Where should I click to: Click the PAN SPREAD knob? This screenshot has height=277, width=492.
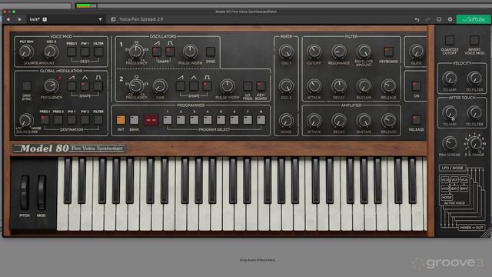coord(450,144)
